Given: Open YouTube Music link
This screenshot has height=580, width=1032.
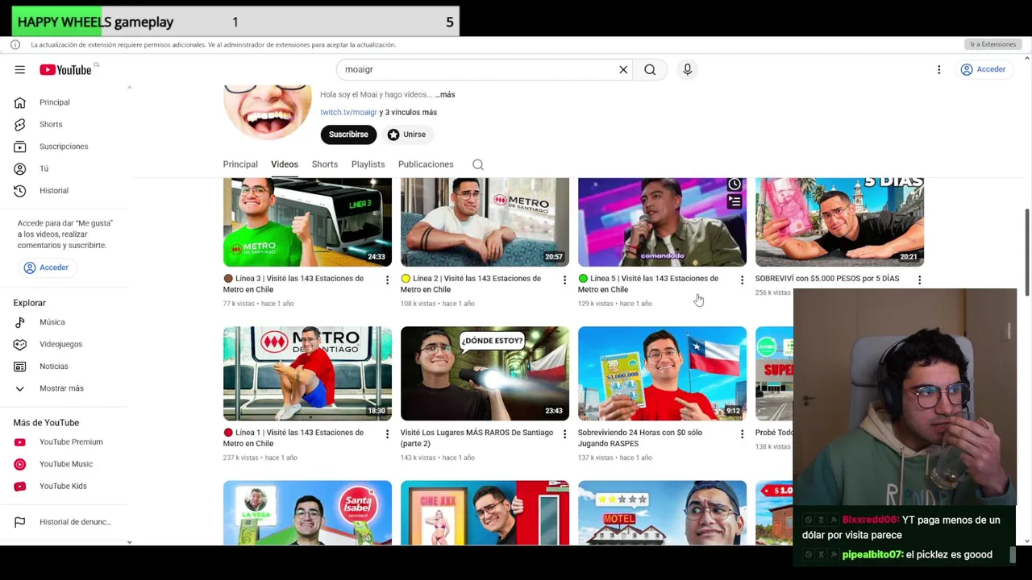Looking at the screenshot, I should coord(65,464).
